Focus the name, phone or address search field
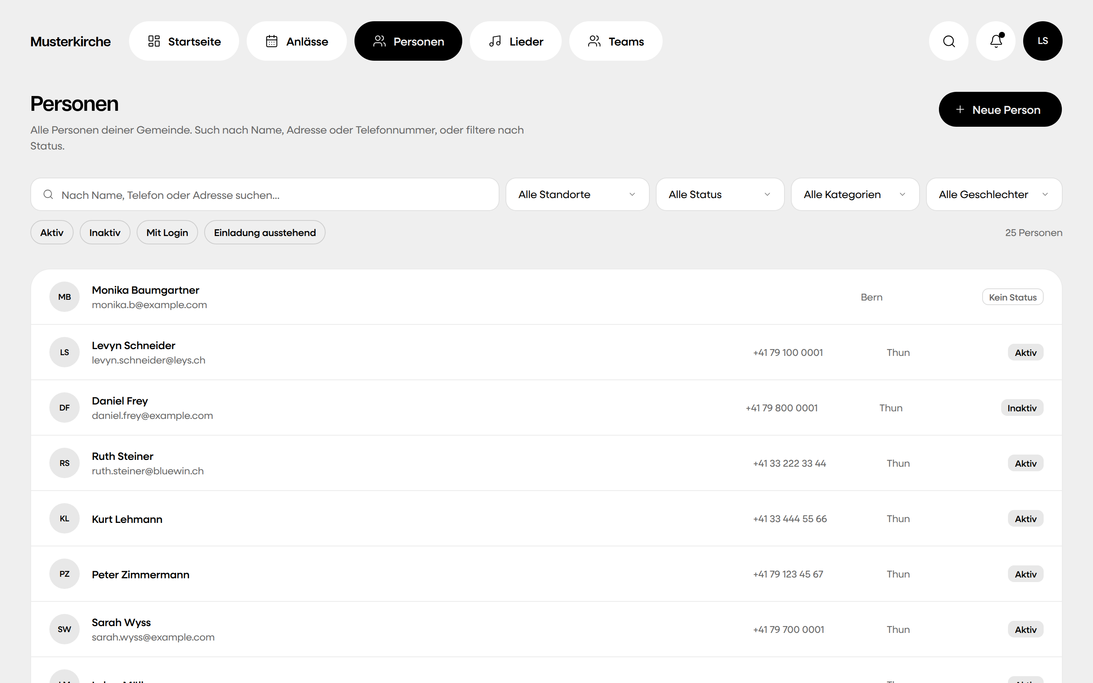This screenshot has height=683, width=1093. pos(265,194)
